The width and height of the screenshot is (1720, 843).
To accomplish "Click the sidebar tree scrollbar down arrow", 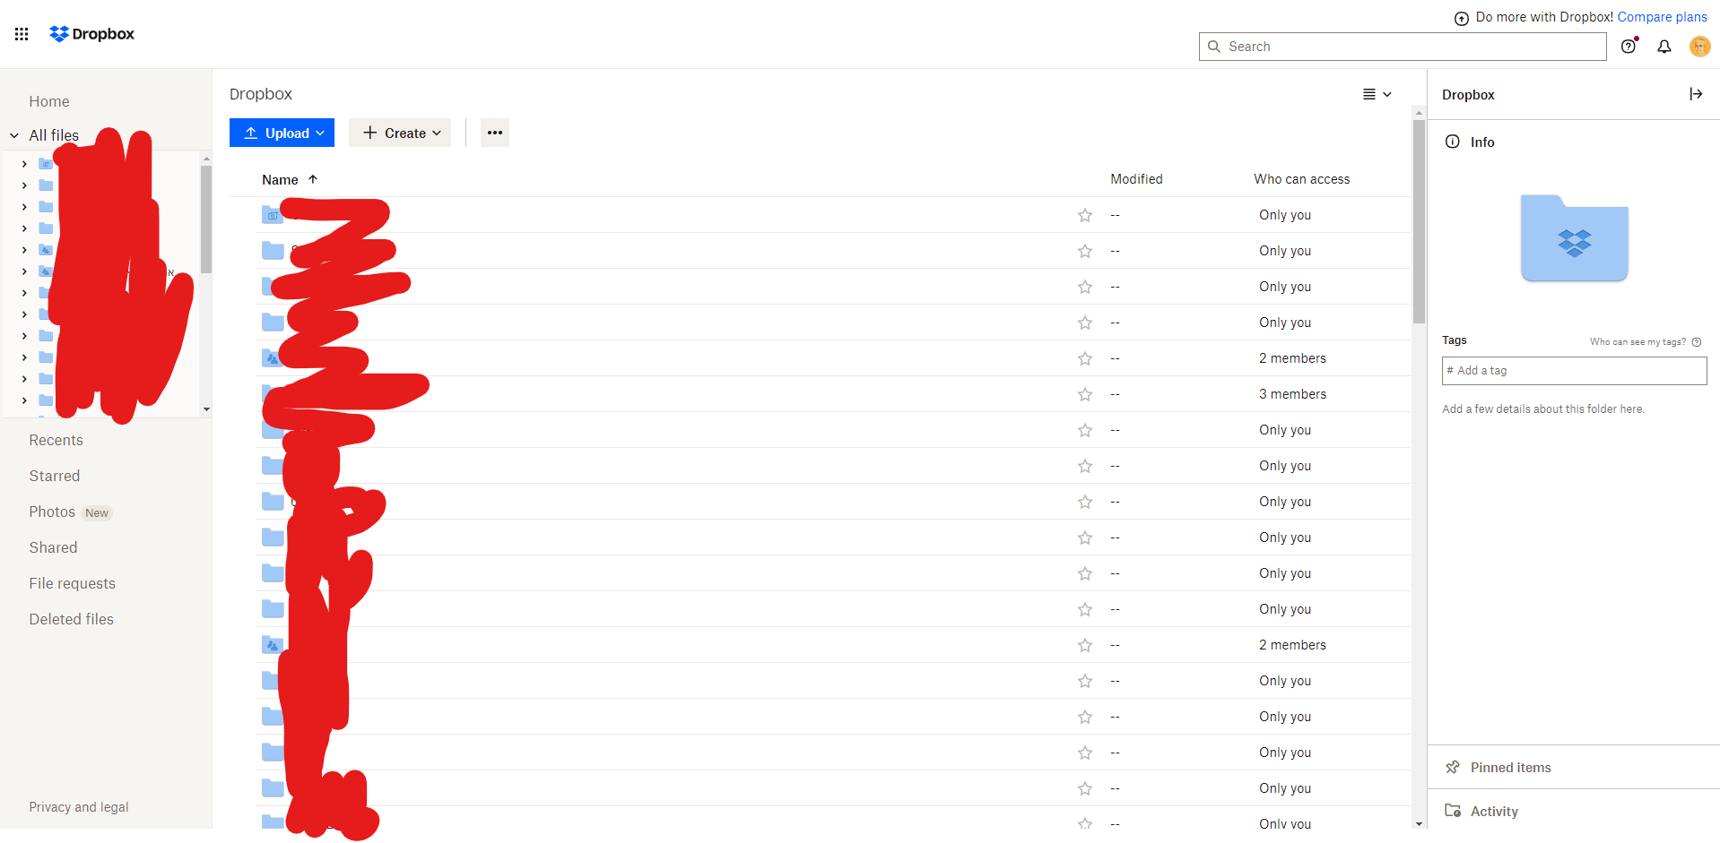I will (x=206, y=409).
